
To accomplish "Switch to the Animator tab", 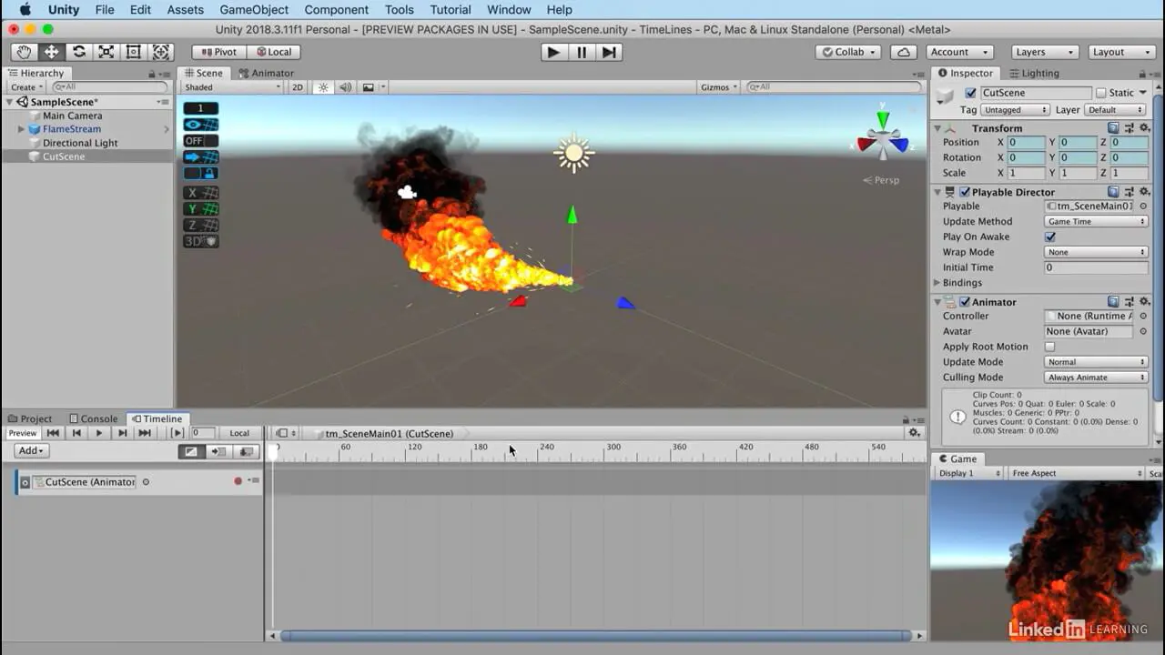I will pos(266,73).
